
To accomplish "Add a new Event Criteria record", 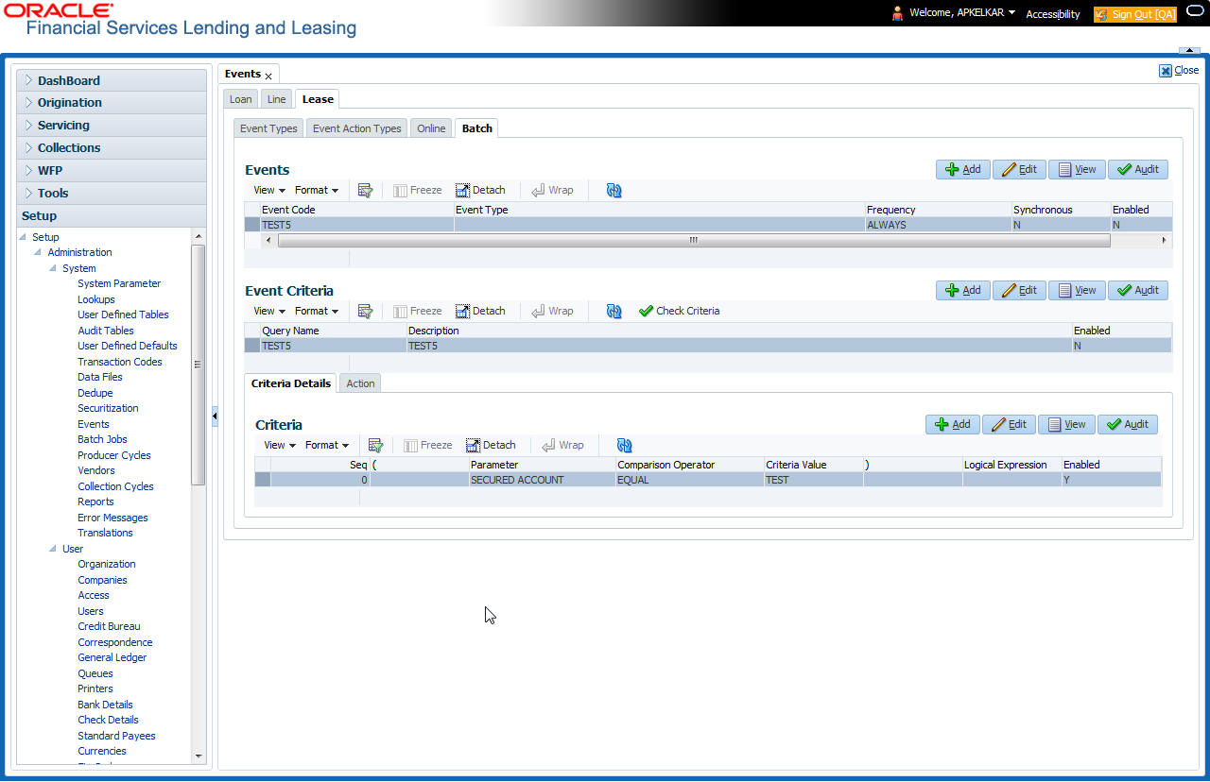I will click(x=963, y=290).
